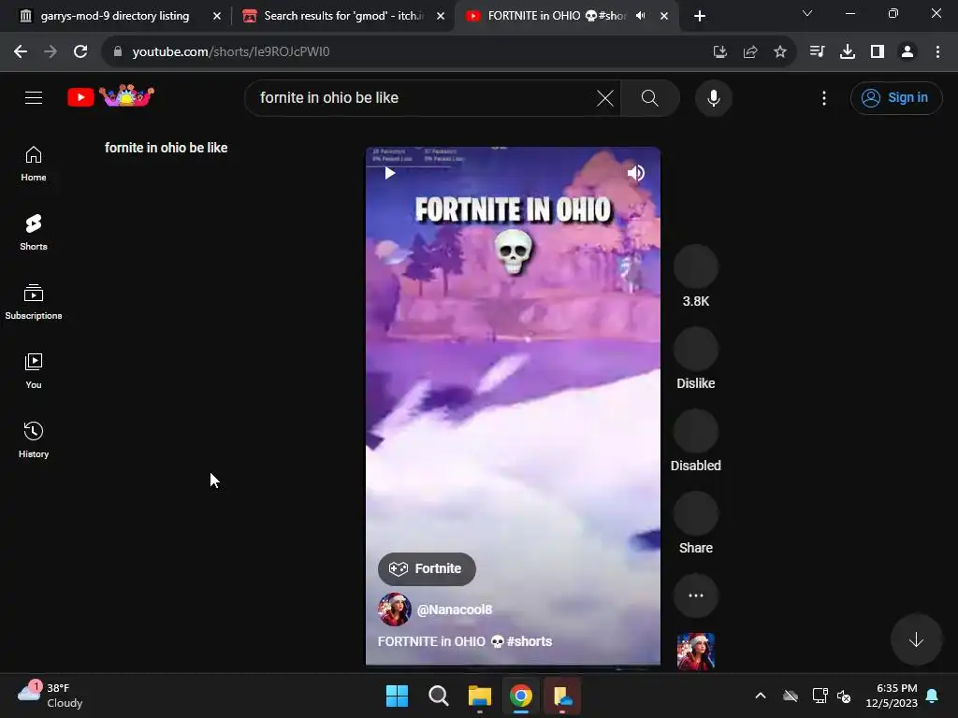Mute the tab via its audio icon

click(640, 16)
